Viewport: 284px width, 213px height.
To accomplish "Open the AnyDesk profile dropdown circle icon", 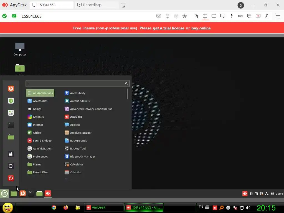I will click(241, 5).
